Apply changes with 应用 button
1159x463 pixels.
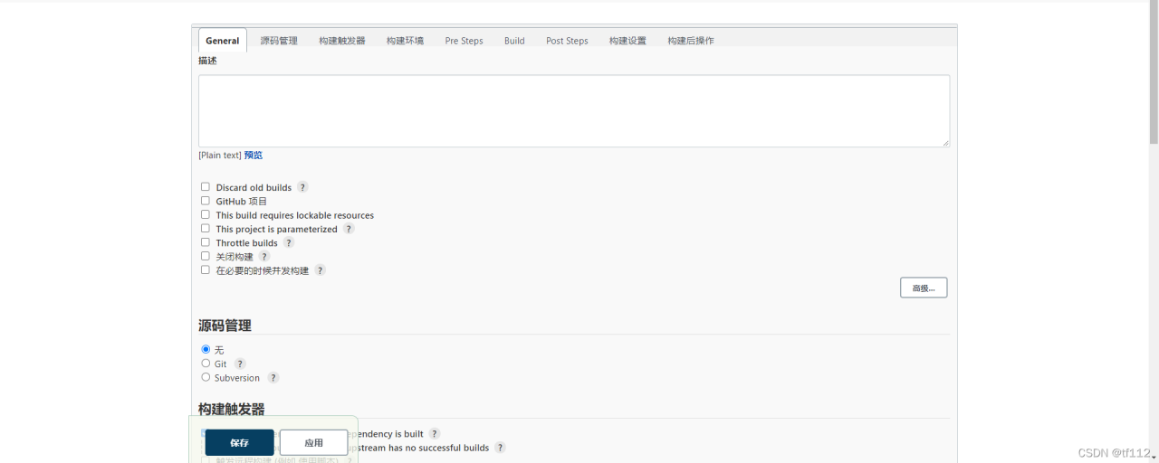click(x=313, y=442)
